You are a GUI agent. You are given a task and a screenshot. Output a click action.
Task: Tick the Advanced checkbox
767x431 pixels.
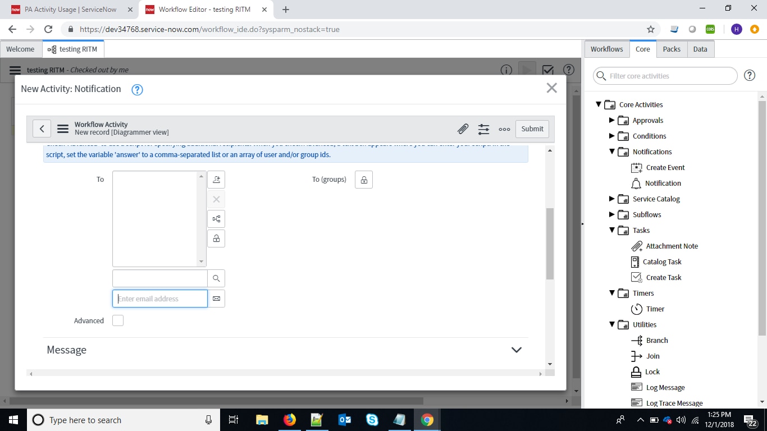[118, 320]
